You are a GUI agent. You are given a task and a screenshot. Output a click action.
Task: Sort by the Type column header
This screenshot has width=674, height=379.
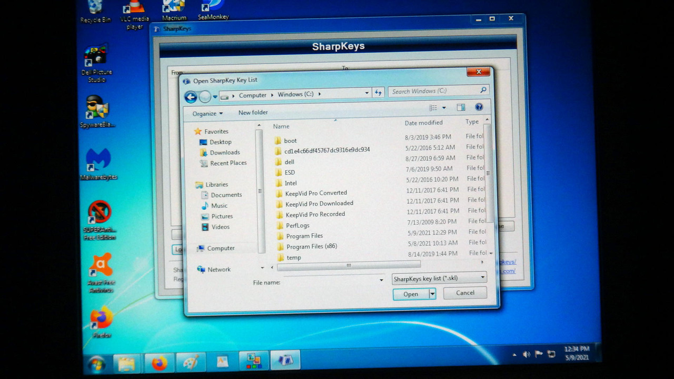pyautogui.click(x=472, y=122)
